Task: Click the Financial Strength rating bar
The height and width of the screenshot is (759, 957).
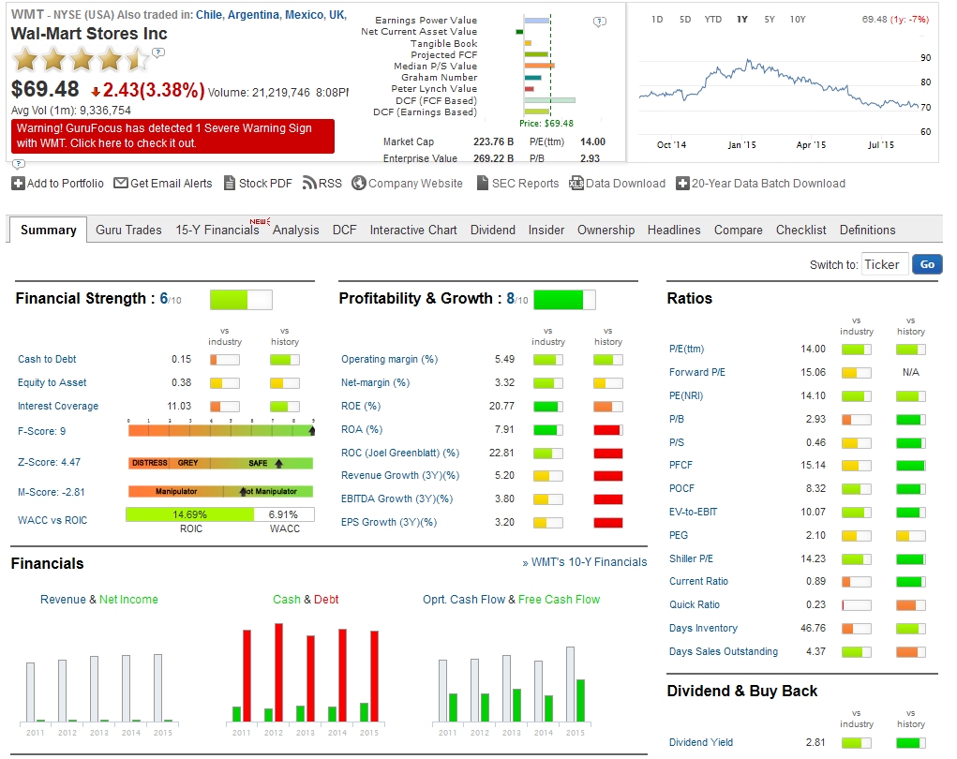Action: (241, 300)
